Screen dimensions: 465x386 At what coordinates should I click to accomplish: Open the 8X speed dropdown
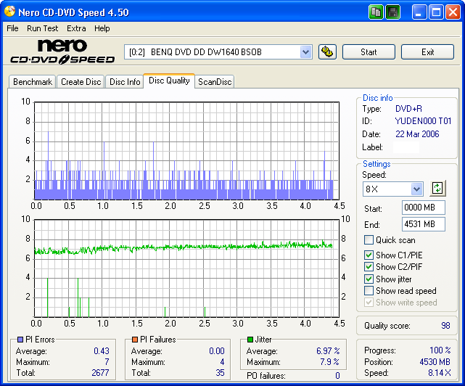pos(416,189)
